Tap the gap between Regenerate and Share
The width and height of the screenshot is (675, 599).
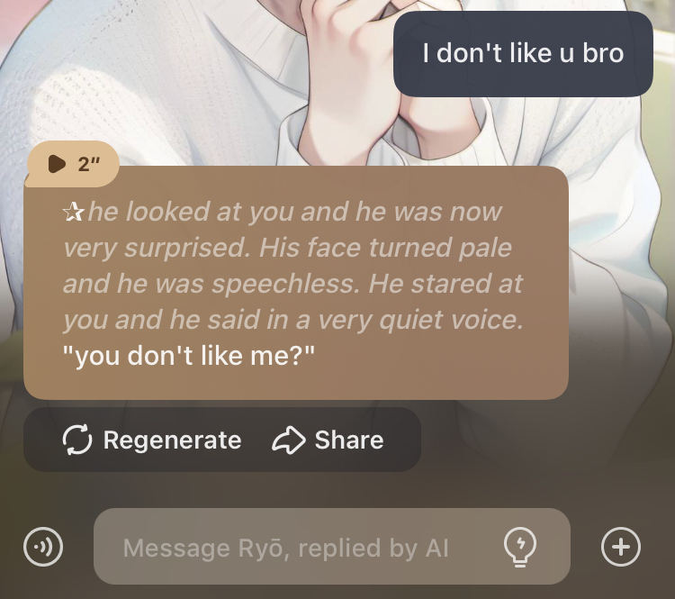(256, 440)
